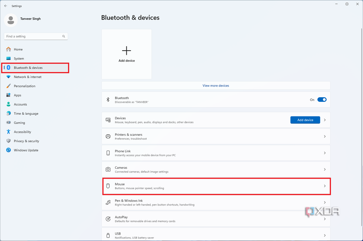Open Pen & Windows Ink via chevron

pos(325,202)
